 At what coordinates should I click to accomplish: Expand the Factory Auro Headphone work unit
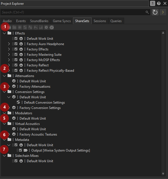click(x=9, y=44)
